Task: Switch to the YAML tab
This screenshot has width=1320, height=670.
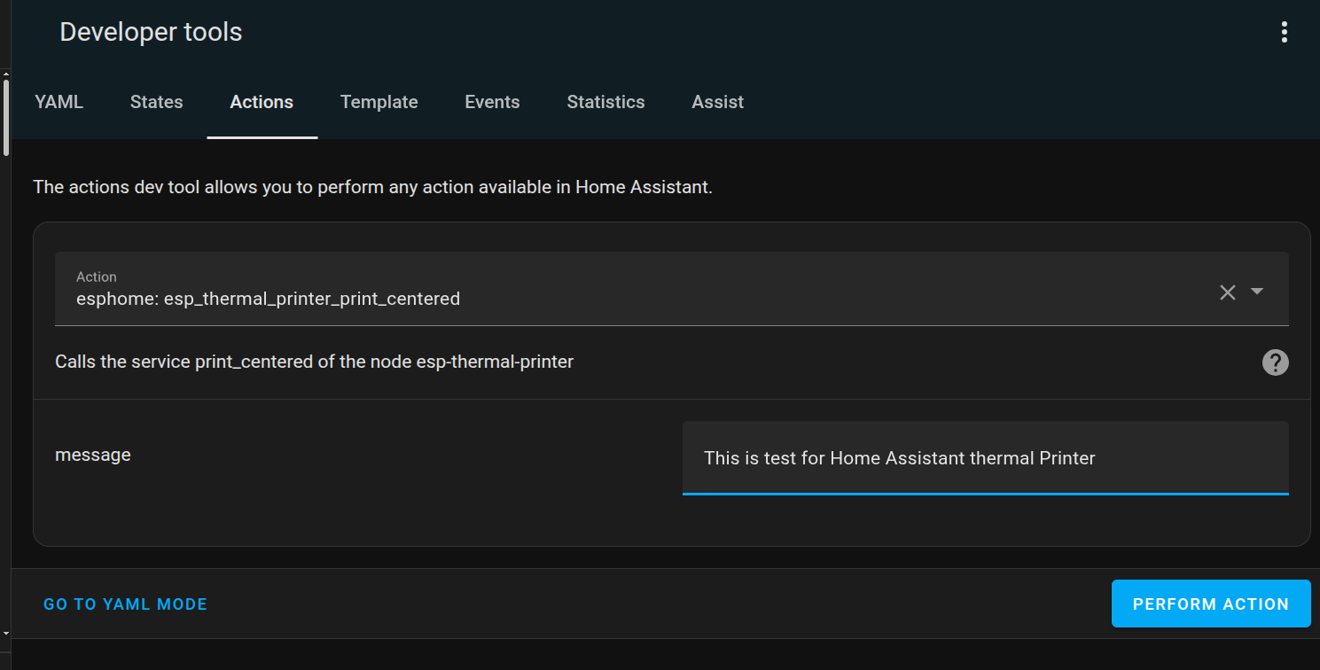Action: click(59, 102)
